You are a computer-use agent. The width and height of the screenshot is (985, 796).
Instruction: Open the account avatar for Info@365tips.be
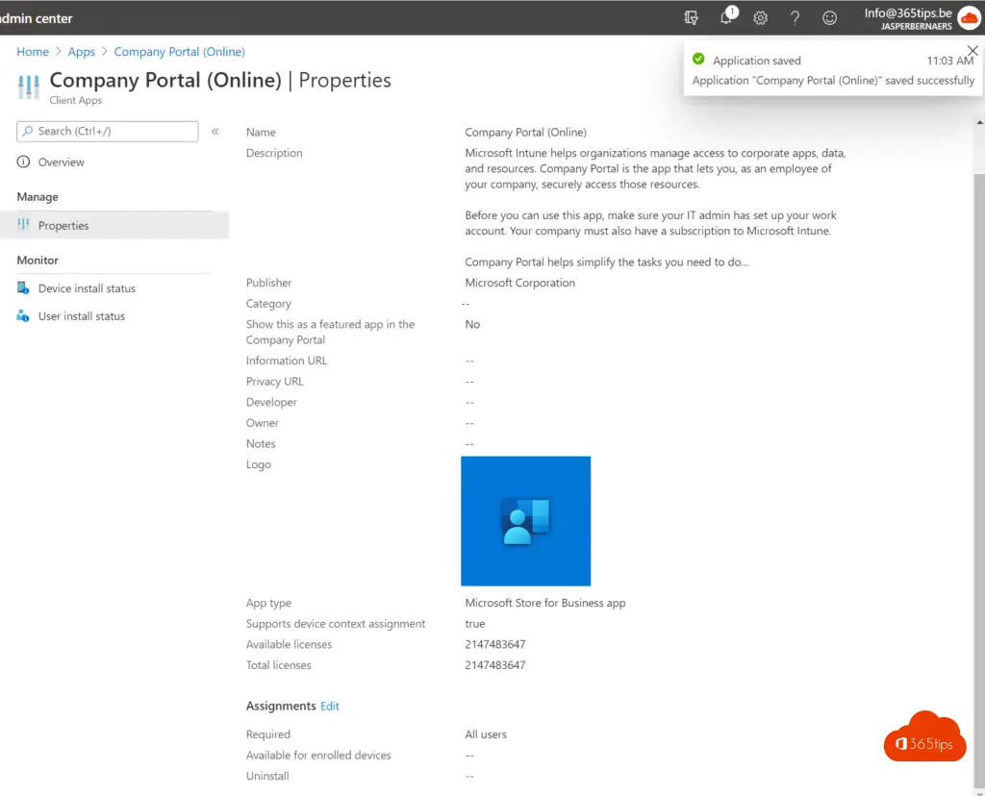(x=969, y=18)
